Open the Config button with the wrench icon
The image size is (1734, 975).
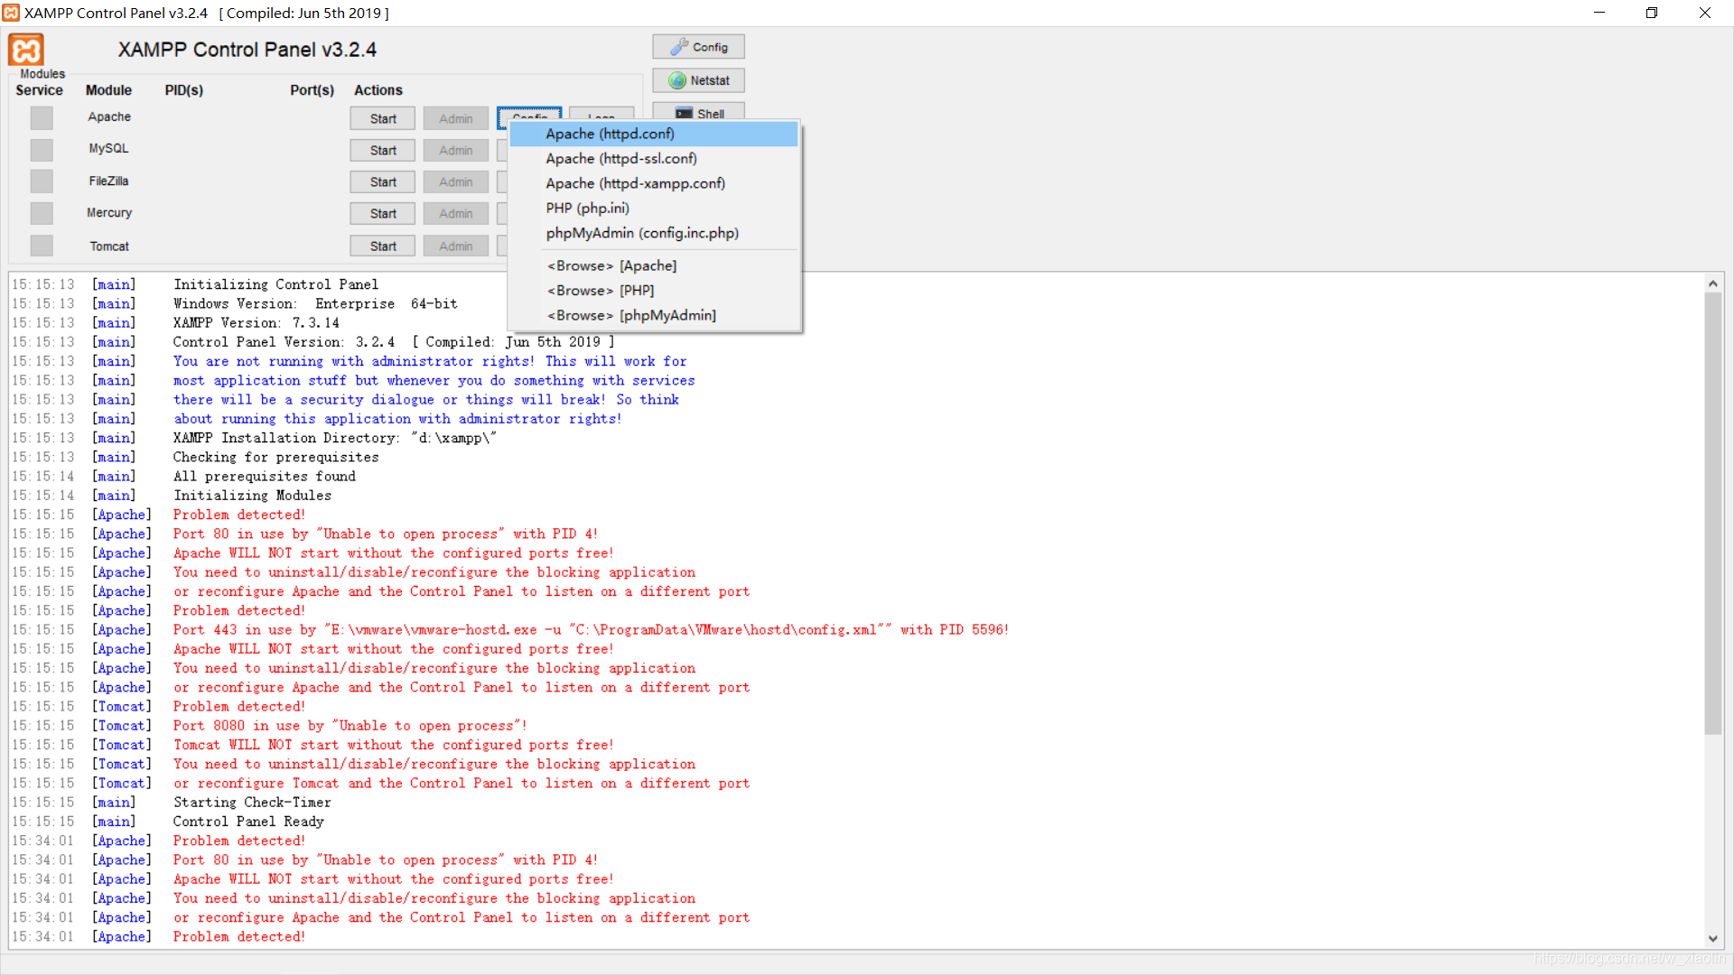(x=699, y=47)
